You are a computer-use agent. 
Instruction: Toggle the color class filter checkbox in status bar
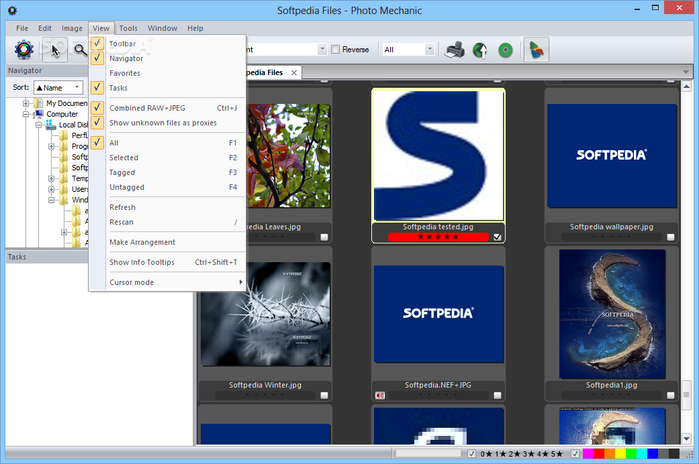tap(575, 454)
